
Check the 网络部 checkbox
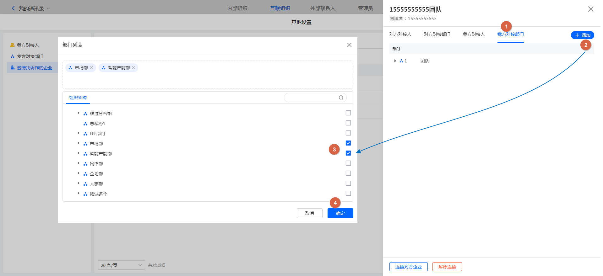click(x=348, y=163)
